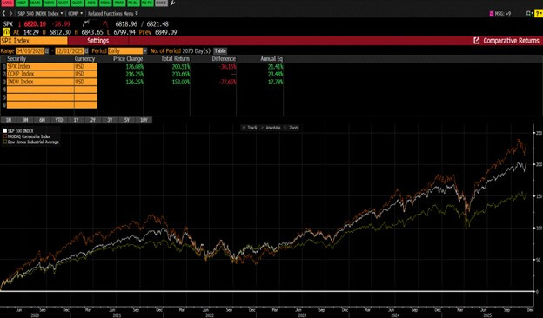This screenshot has height=318, width=543.
Task: Select the 1Y range tab
Action: [77, 120]
